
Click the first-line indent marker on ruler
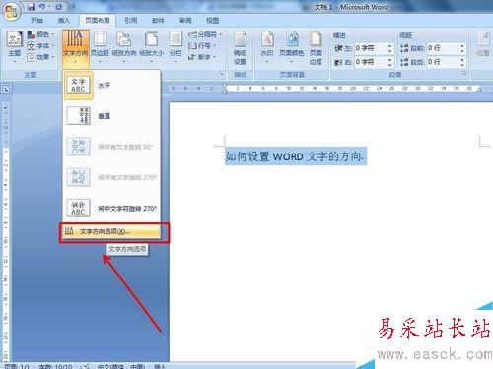[225, 85]
